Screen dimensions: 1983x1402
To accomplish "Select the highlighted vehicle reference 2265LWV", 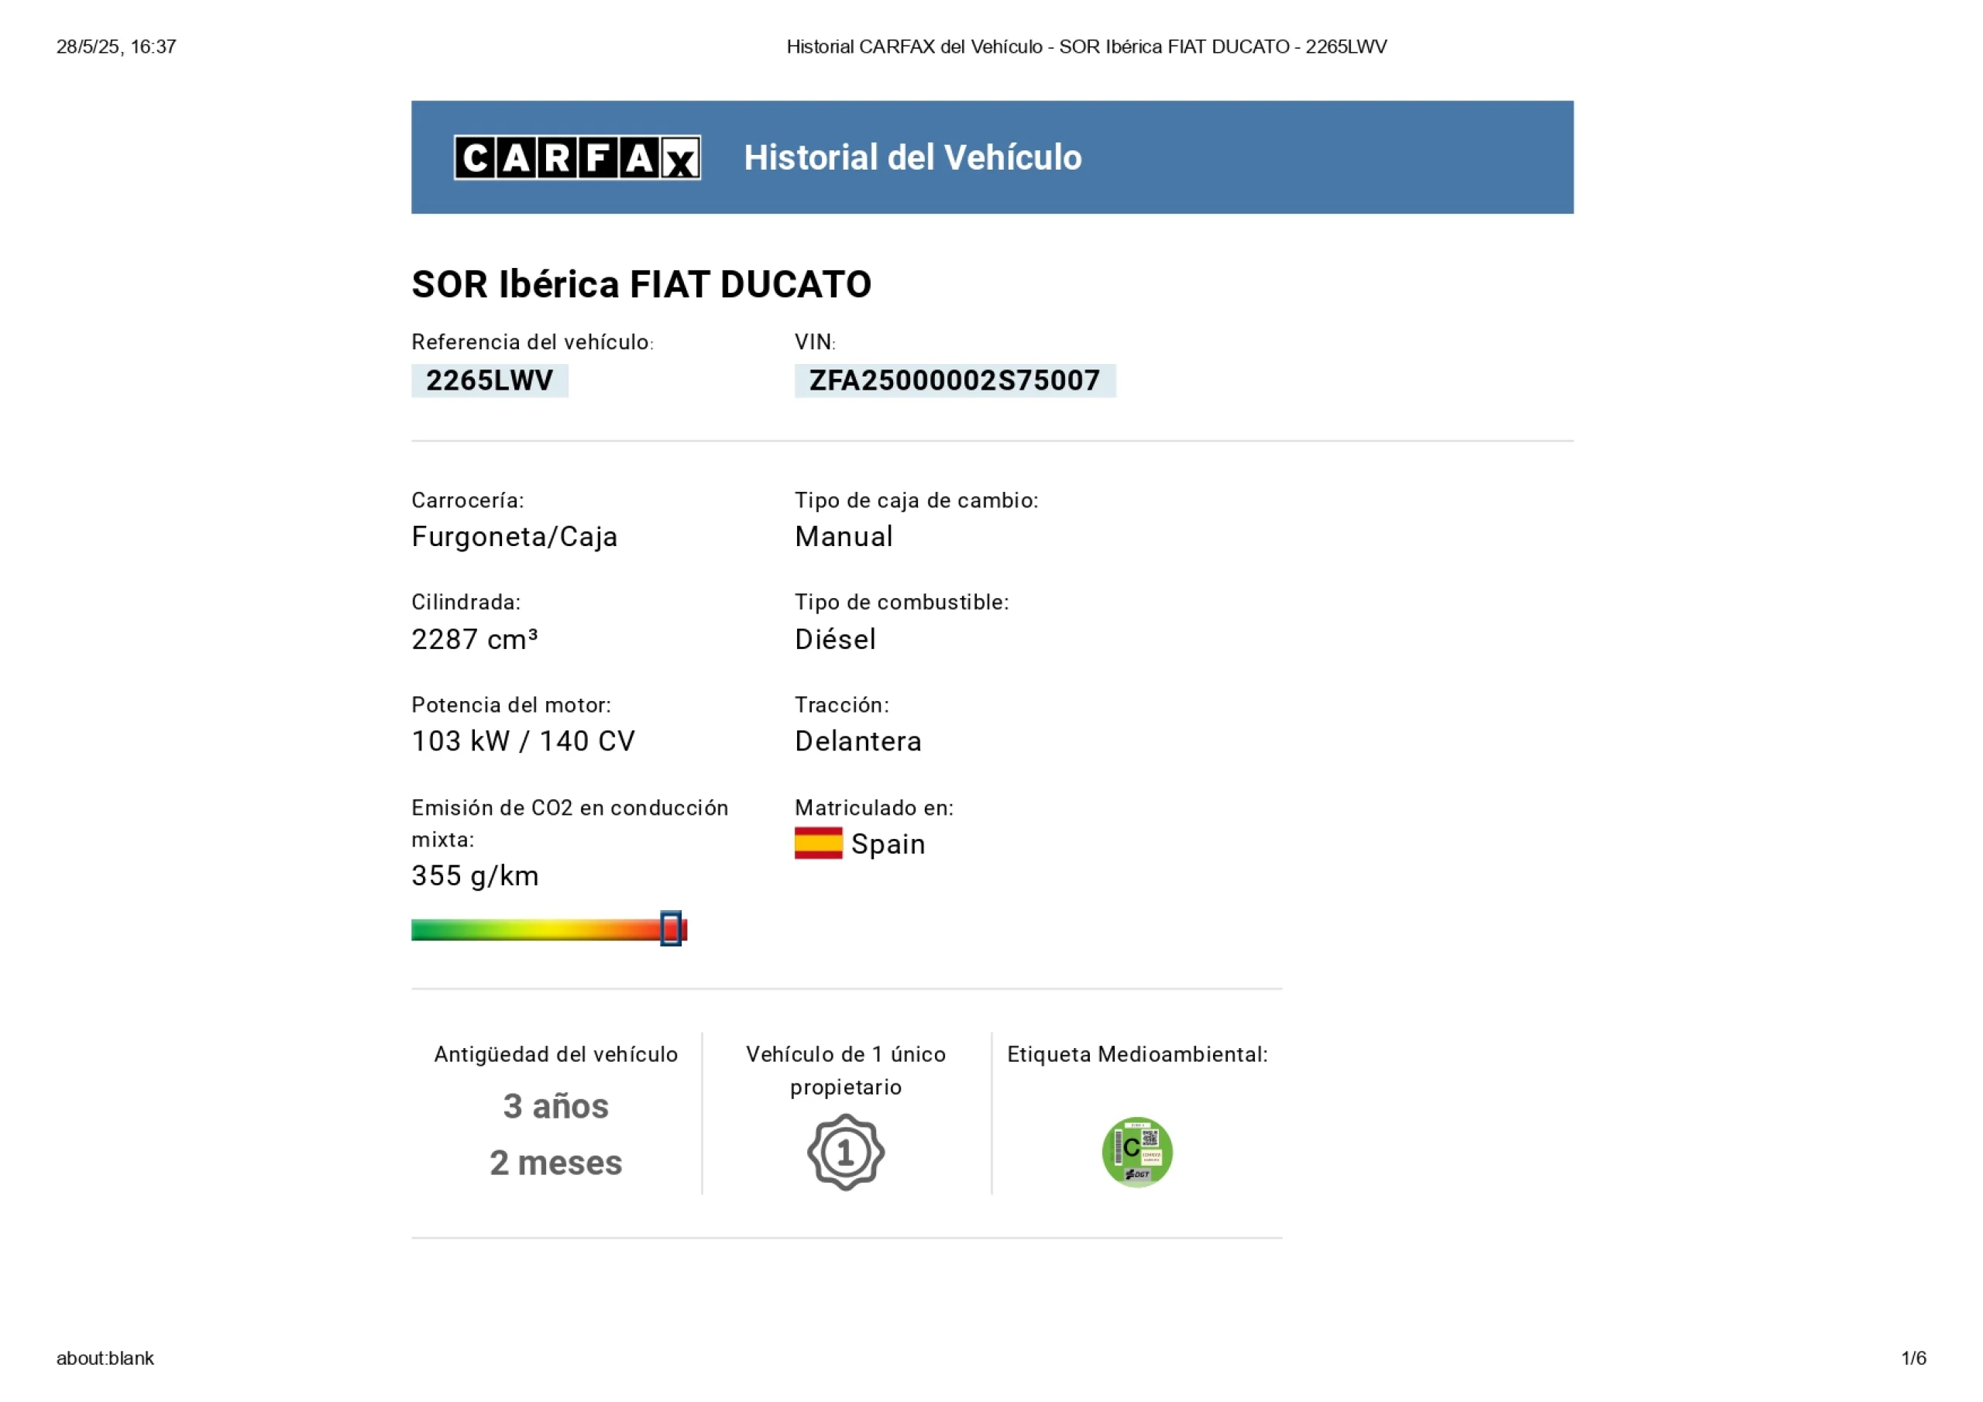I will pos(489,380).
